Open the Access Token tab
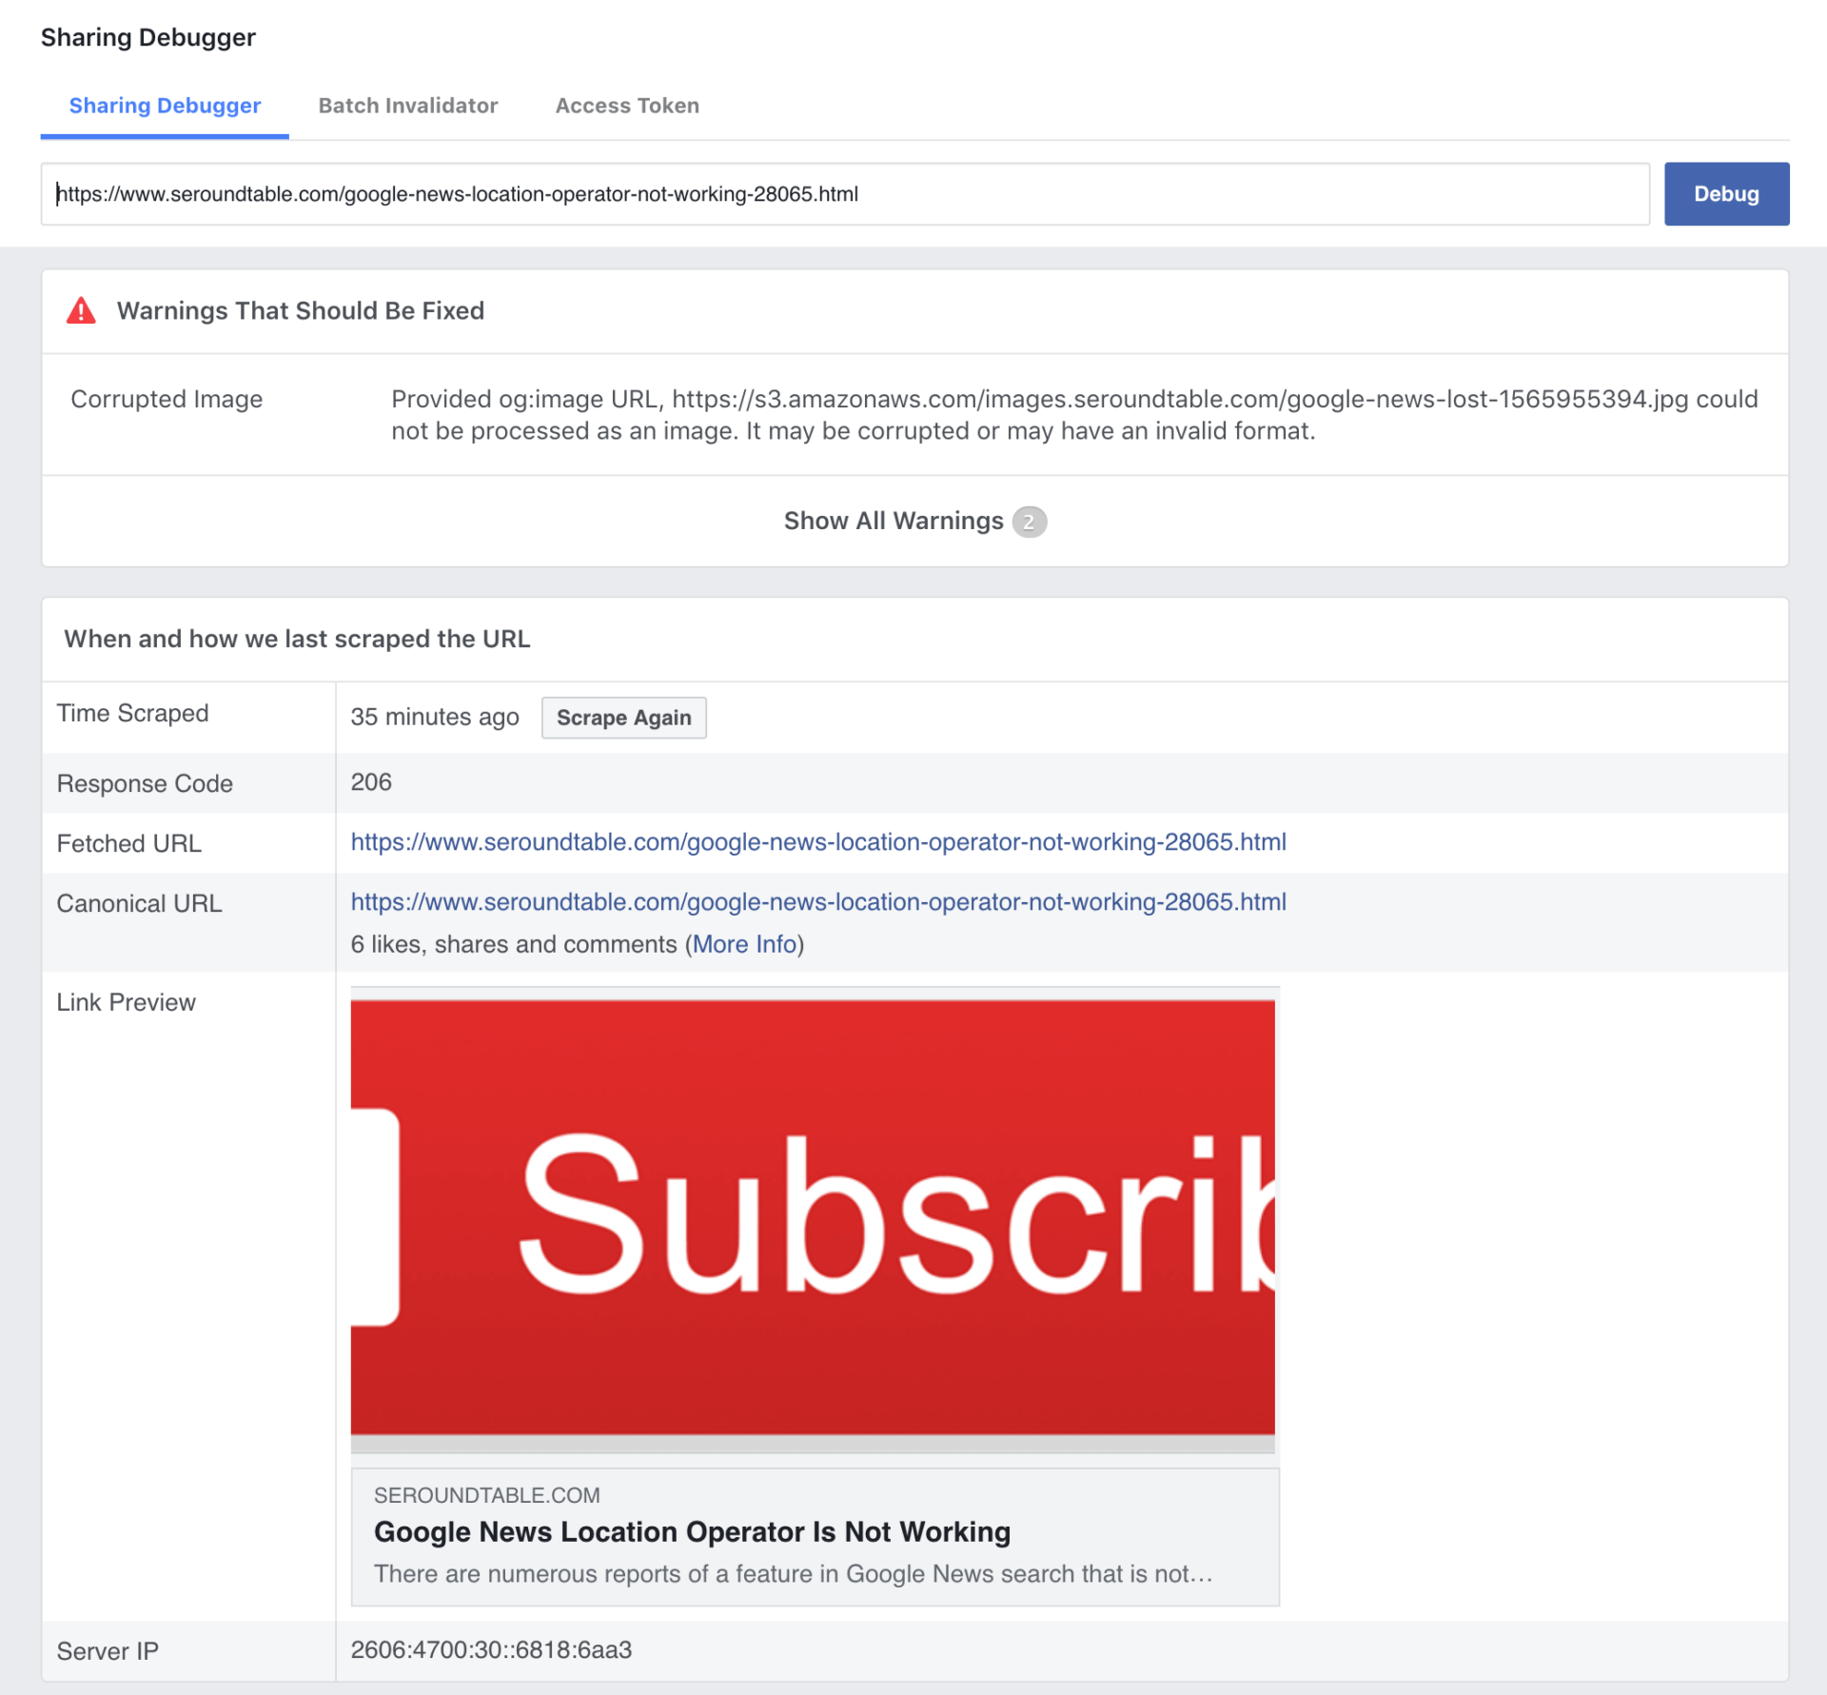Image resolution: width=1827 pixels, height=1695 pixels. 627,106
